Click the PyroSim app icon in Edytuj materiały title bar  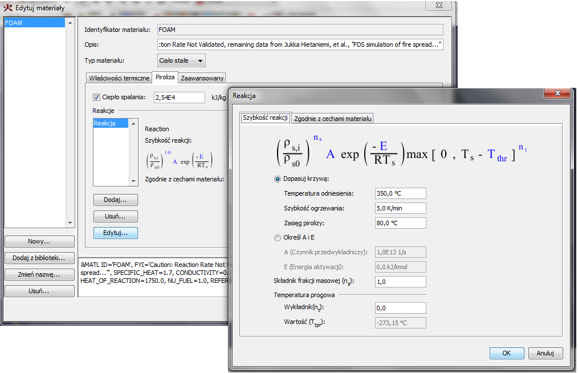[8, 8]
